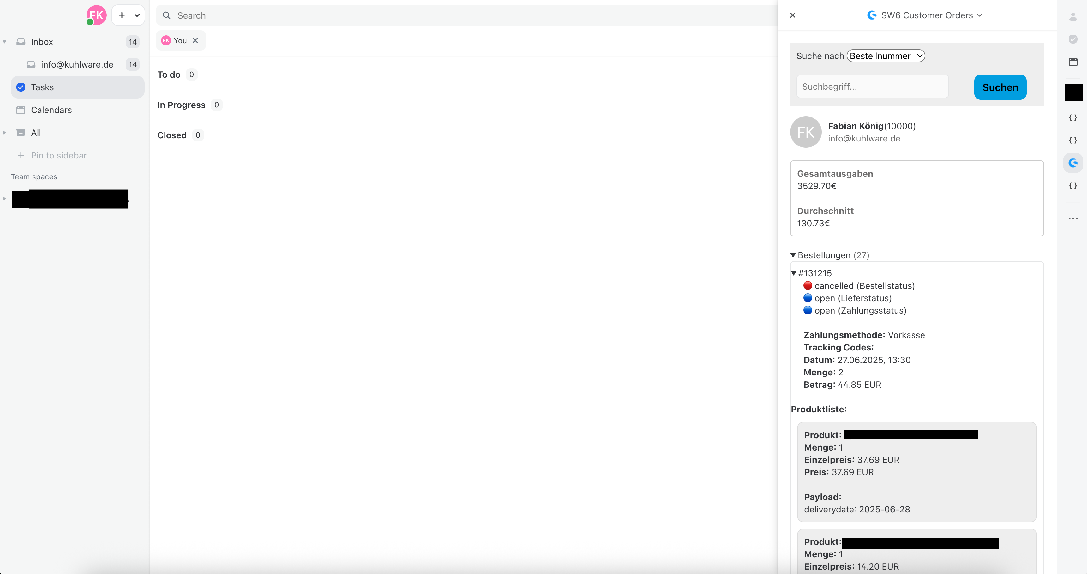Click the Datum 27.06.2025, 13:30 line
Image resolution: width=1087 pixels, height=574 pixels.
tap(857, 360)
